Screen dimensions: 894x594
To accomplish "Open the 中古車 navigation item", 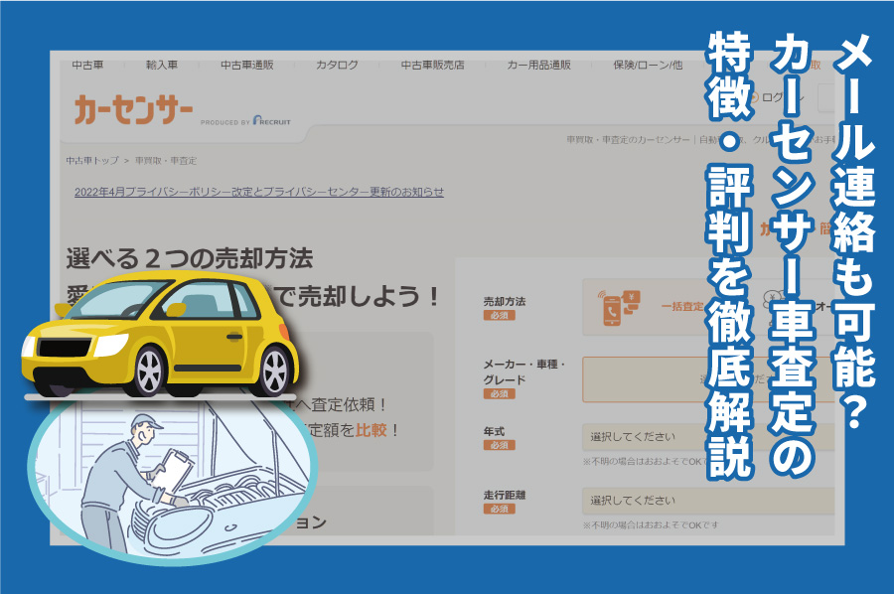I will 87,66.
